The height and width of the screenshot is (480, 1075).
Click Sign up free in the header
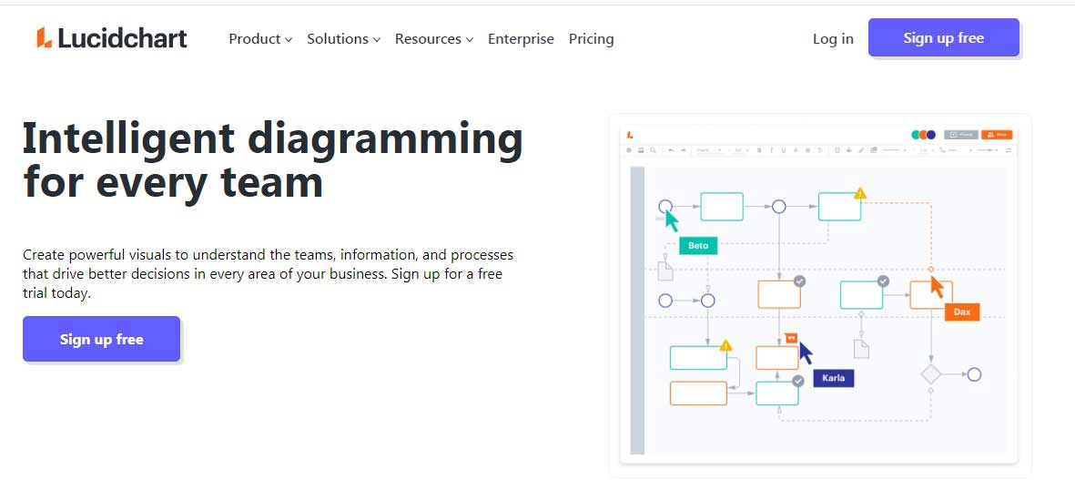[943, 37]
